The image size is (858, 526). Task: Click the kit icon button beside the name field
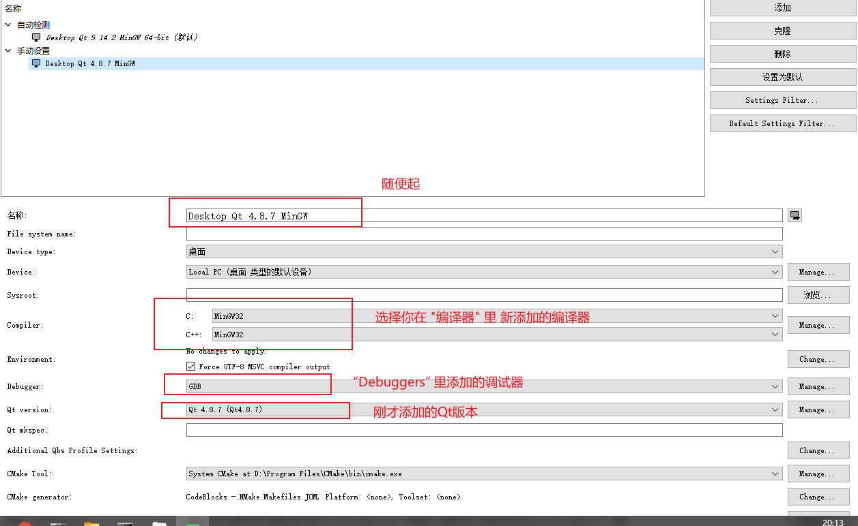click(795, 215)
